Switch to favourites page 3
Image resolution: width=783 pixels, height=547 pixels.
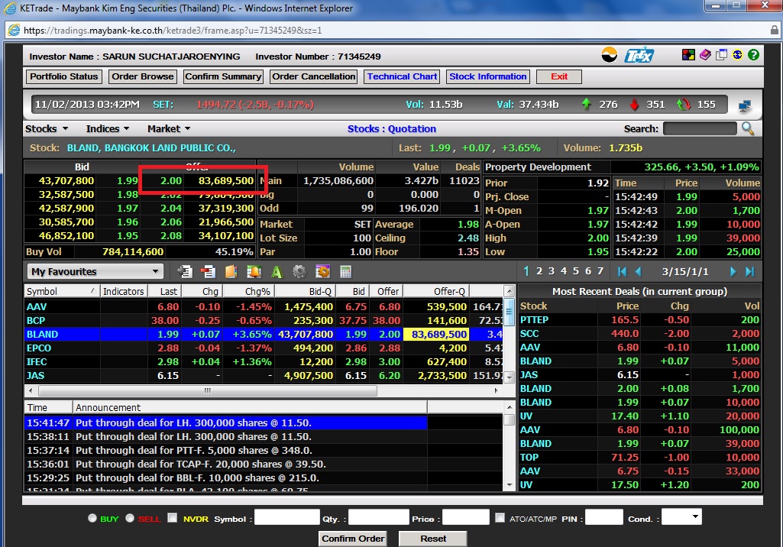coord(552,271)
